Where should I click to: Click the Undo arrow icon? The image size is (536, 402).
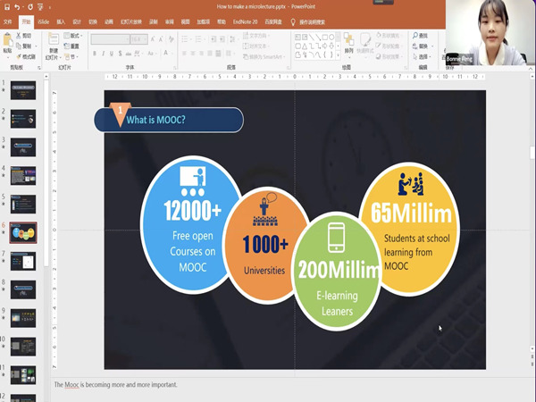tap(17, 6)
